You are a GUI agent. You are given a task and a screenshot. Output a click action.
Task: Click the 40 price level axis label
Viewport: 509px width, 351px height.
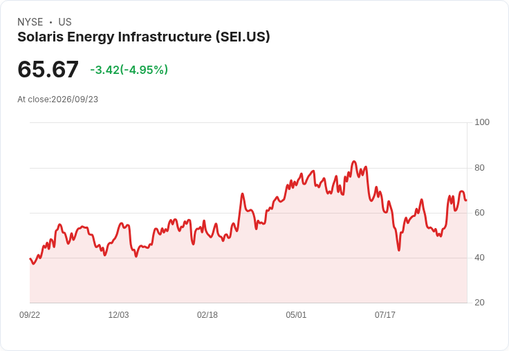pyautogui.click(x=479, y=258)
